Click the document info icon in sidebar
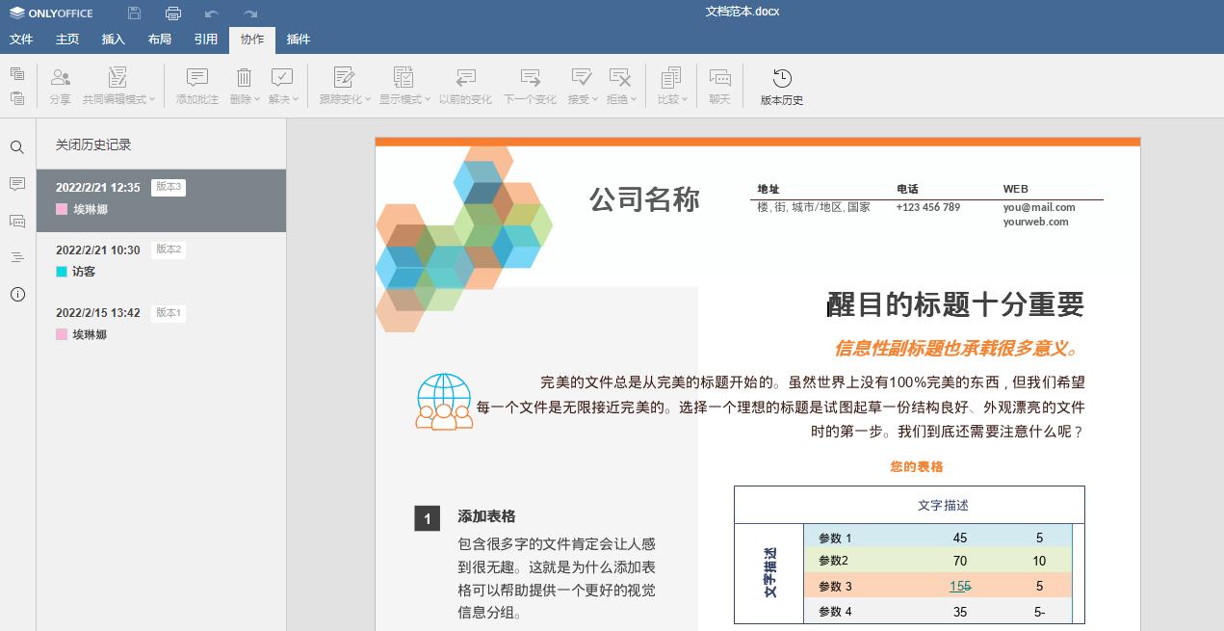 (17, 295)
